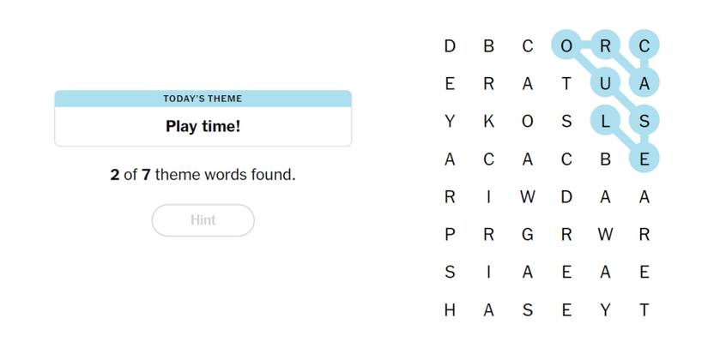Image resolution: width=708 pixels, height=354 pixels.
Task: Select the letter K in the grid
Action: coord(488,121)
